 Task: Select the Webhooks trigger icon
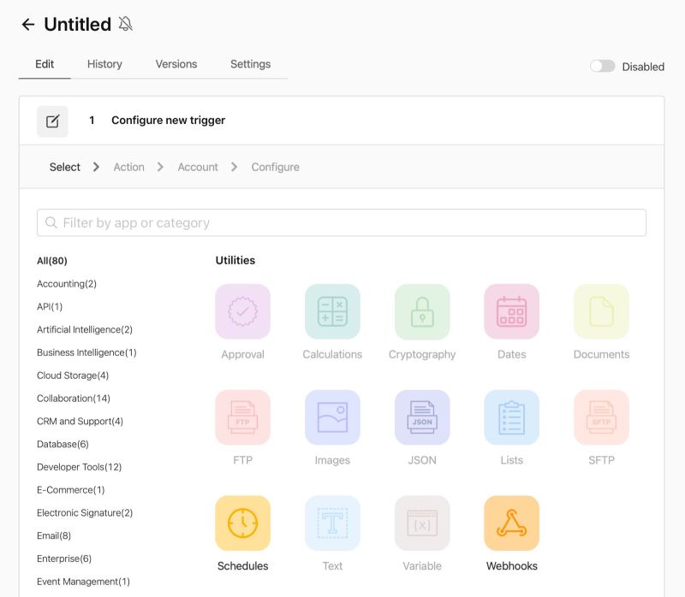click(x=511, y=523)
